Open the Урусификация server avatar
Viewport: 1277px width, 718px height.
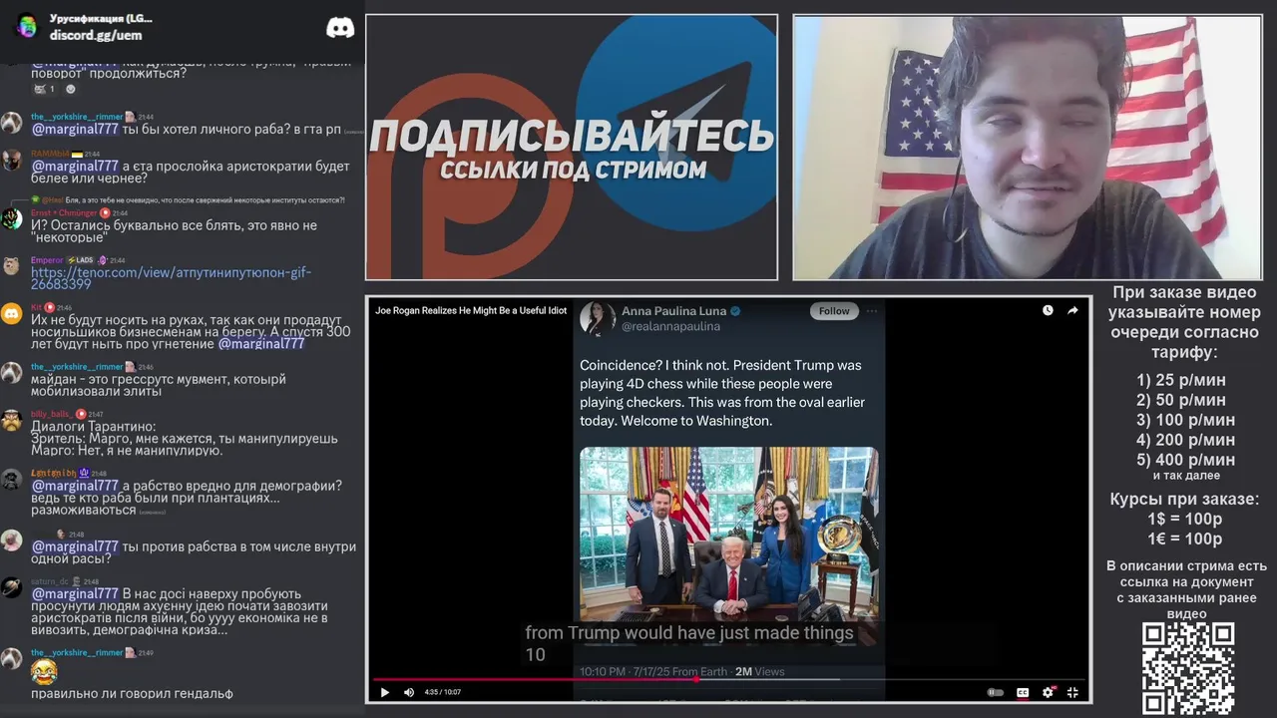(27, 26)
